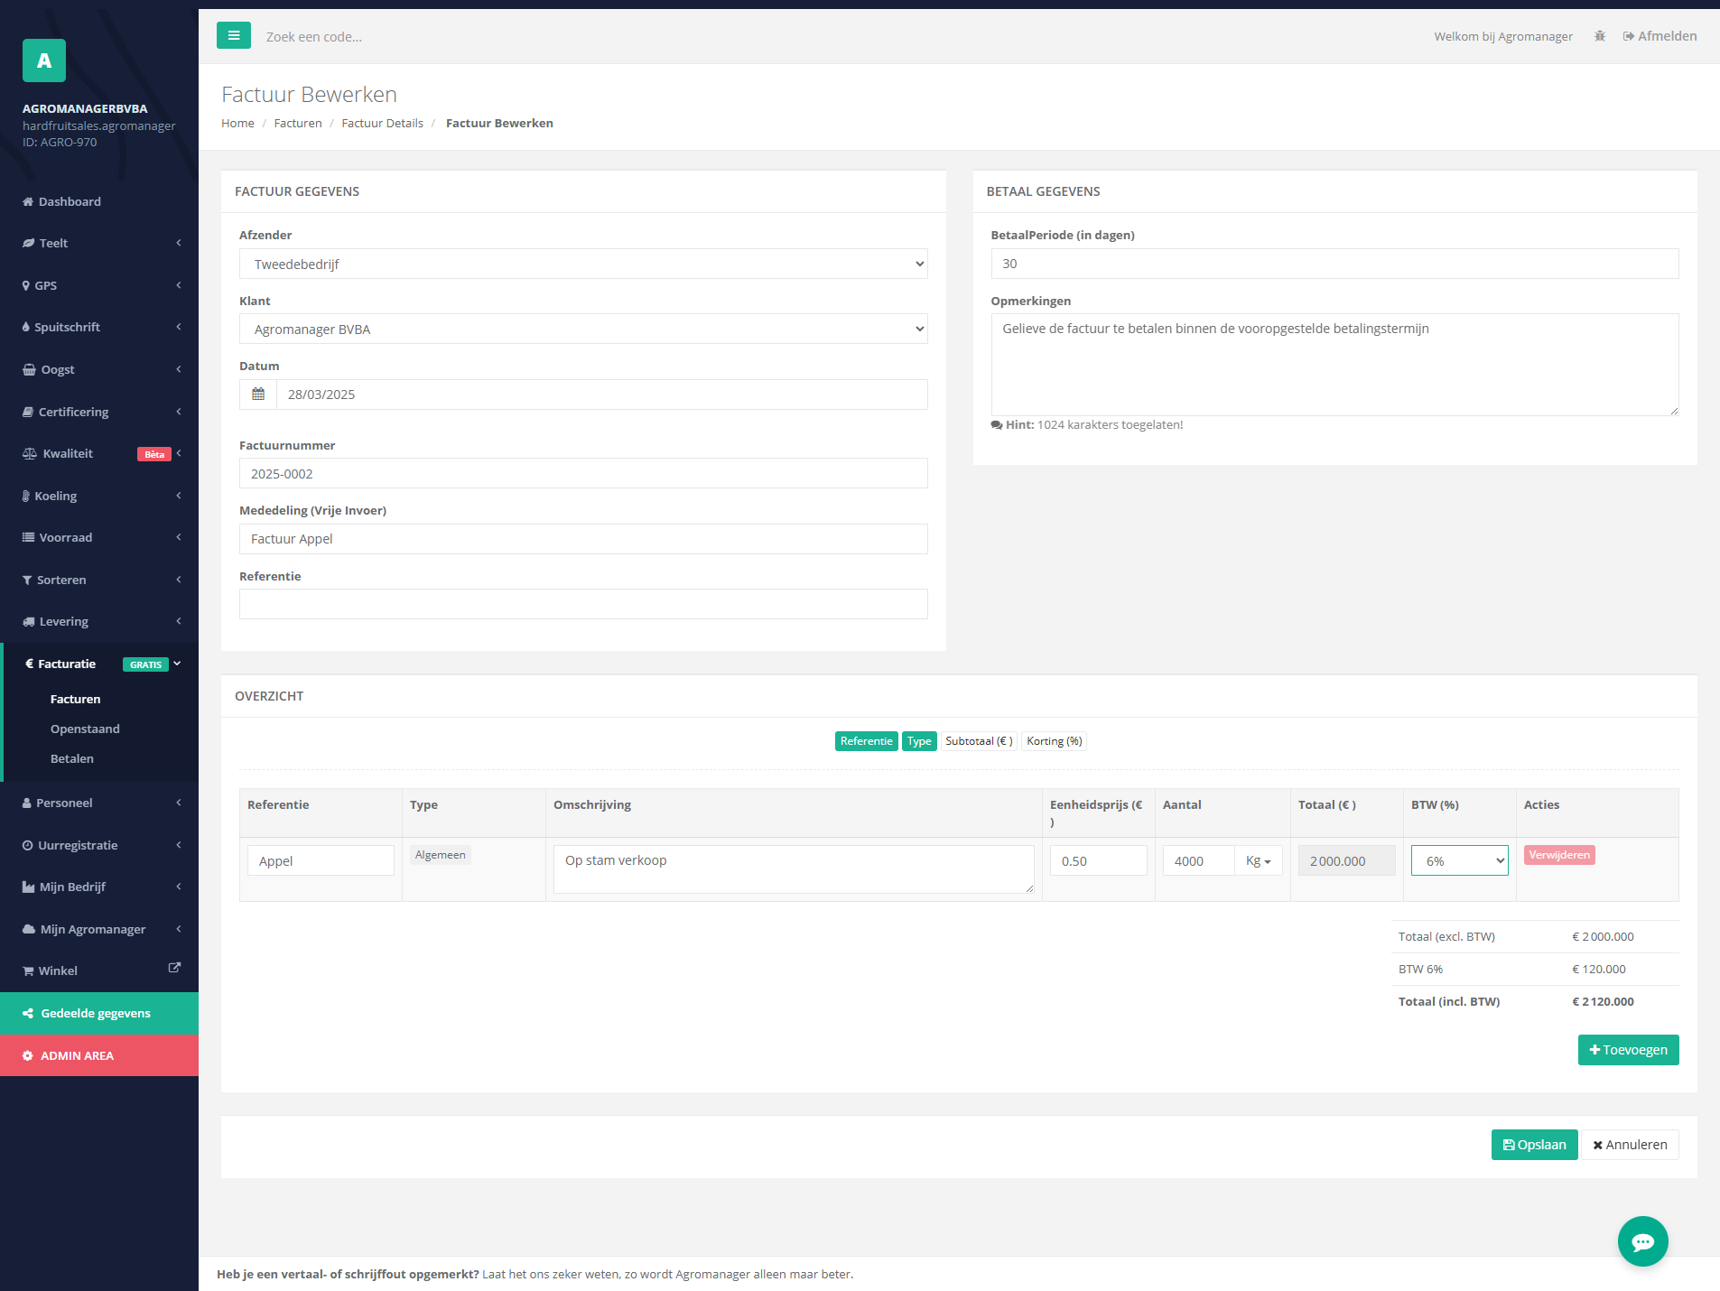
Task: Click the Kwaliteit scales icon
Action: coord(30,453)
